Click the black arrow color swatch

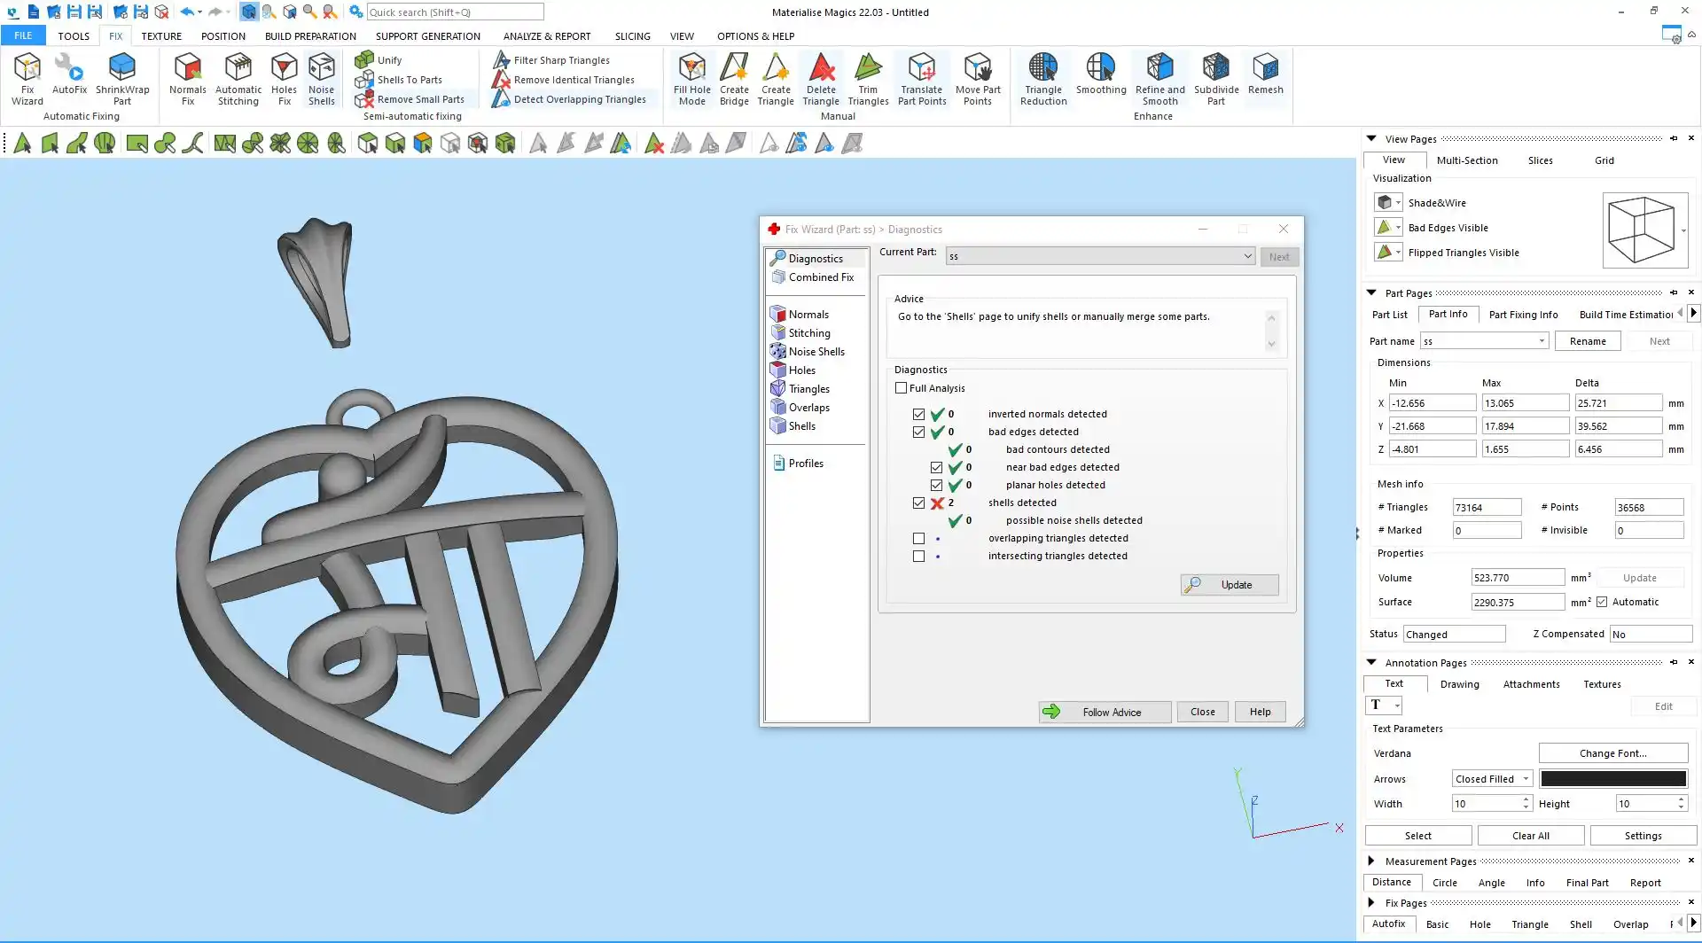(1612, 779)
